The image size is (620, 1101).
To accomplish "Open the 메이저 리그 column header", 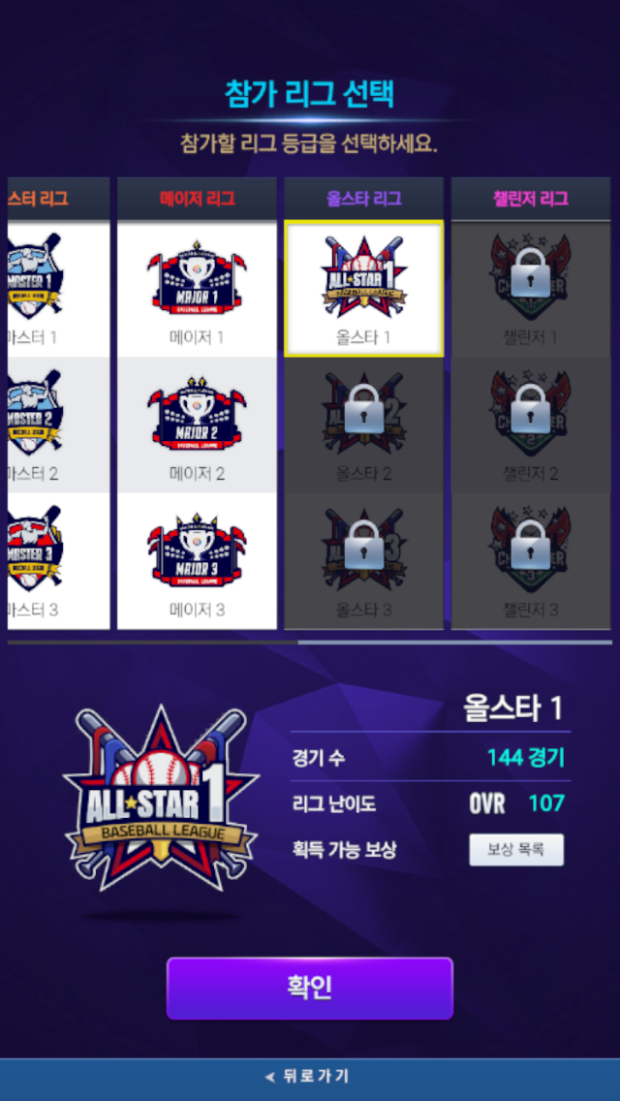I will (x=197, y=198).
